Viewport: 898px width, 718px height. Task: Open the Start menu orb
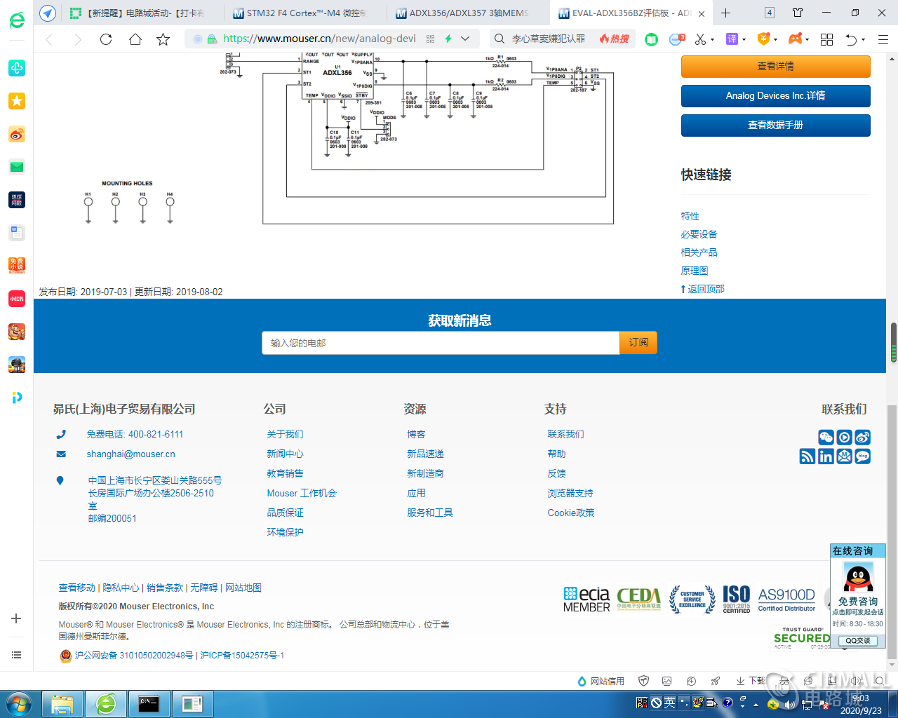point(19,703)
